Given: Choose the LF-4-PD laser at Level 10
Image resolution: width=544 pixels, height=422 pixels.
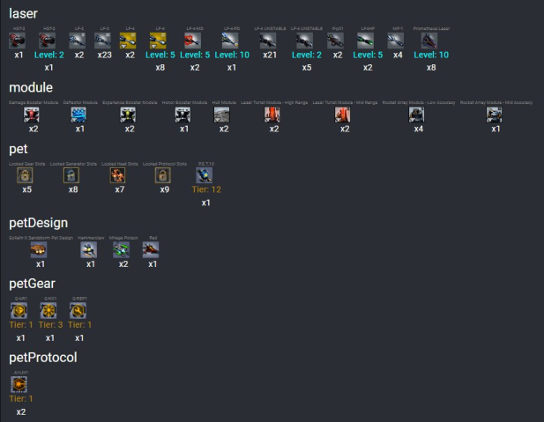Looking at the screenshot, I should click(x=230, y=41).
